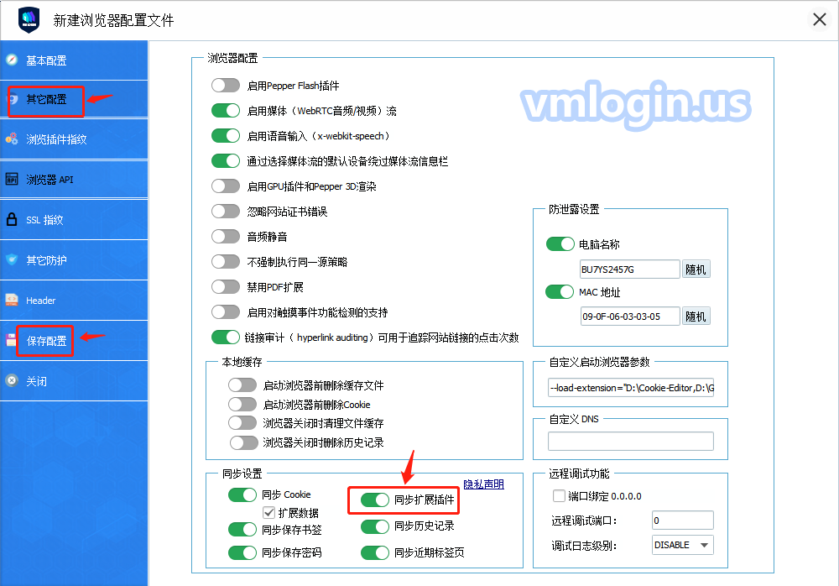Check the 端口绑定 0.0.0.0 checkbox

click(x=559, y=496)
